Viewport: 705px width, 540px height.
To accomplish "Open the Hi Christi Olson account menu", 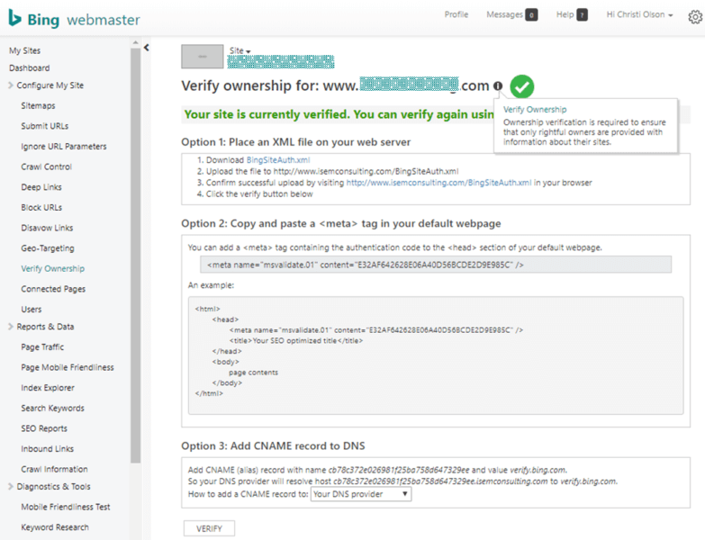I will coord(639,14).
